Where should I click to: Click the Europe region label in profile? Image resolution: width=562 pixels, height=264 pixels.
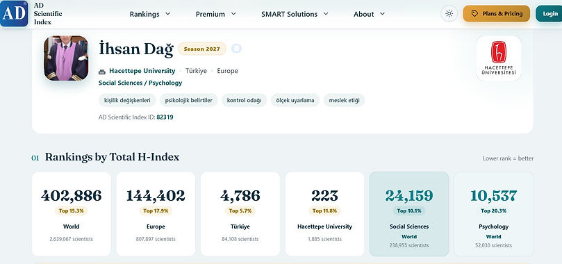tap(227, 71)
